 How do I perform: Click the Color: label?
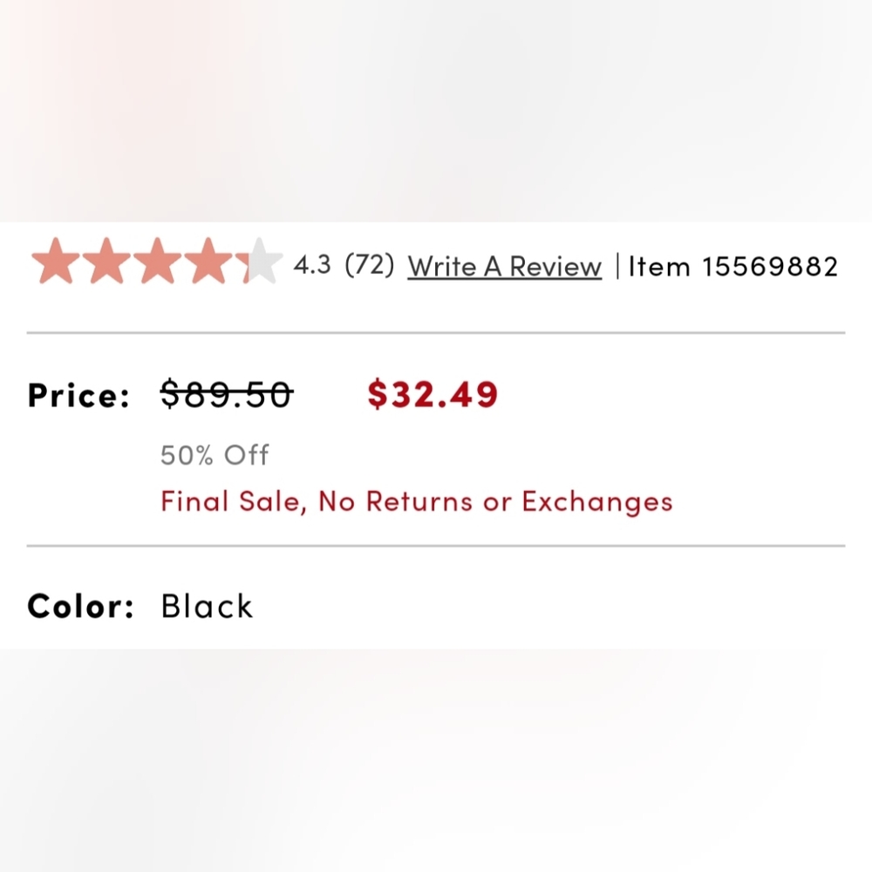(x=80, y=606)
